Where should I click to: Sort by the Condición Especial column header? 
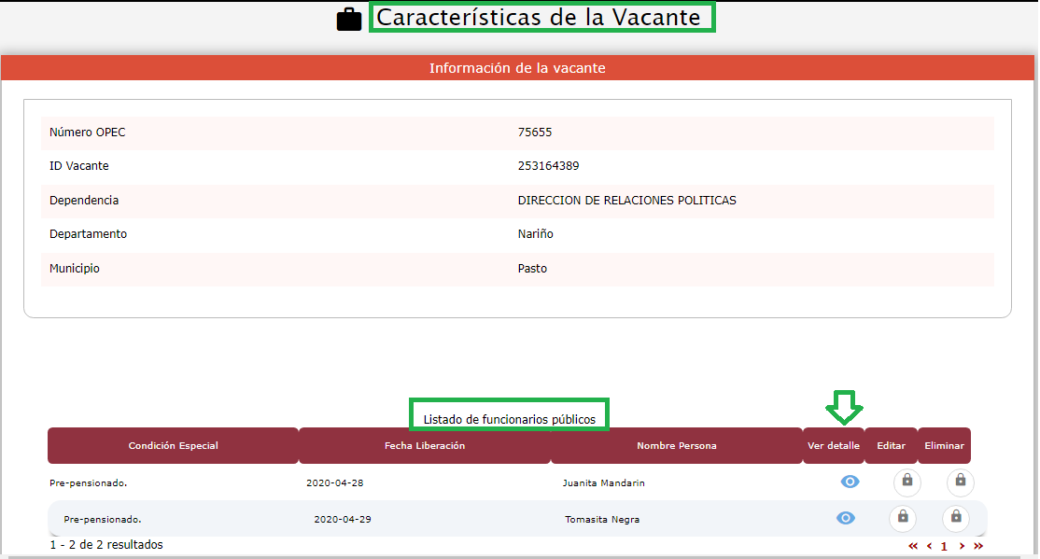click(173, 446)
